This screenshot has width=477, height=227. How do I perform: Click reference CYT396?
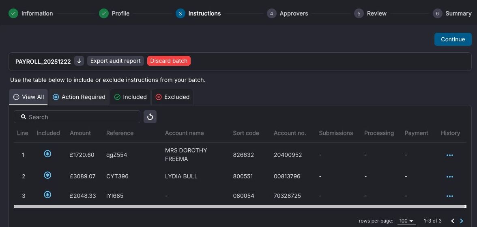point(118,177)
